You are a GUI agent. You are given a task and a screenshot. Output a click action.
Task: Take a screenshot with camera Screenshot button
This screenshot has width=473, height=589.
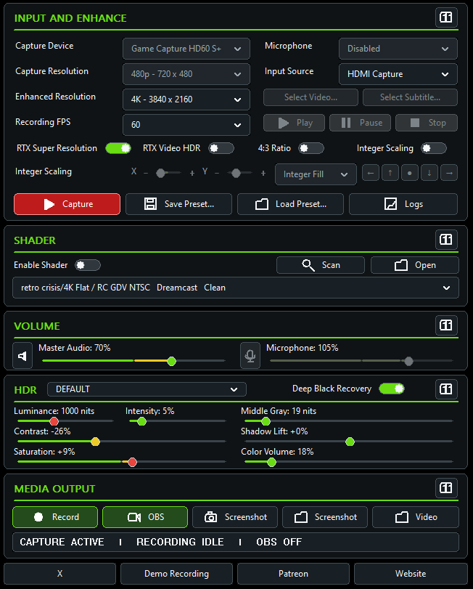click(235, 517)
